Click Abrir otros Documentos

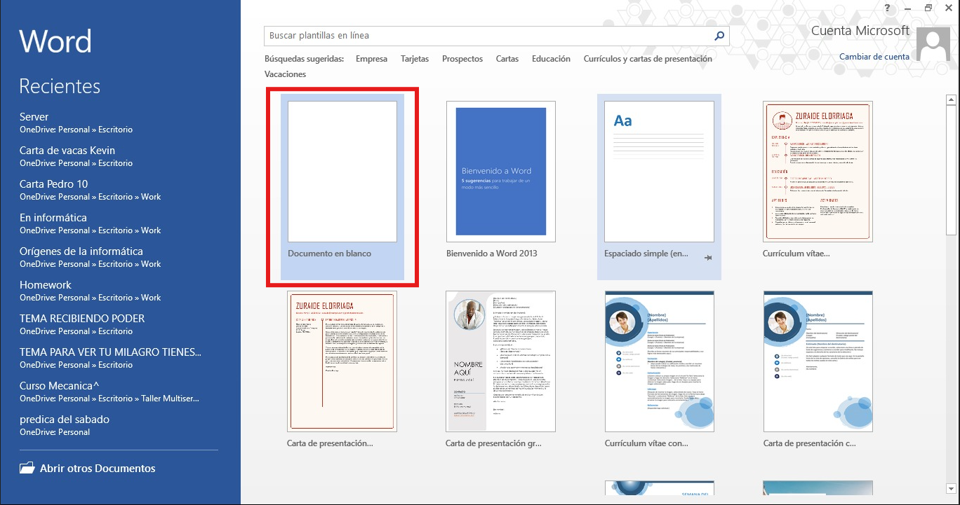[98, 469]
